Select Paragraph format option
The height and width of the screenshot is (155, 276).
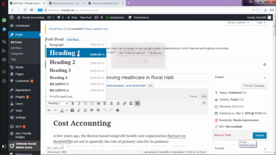[x=76, y=45]
